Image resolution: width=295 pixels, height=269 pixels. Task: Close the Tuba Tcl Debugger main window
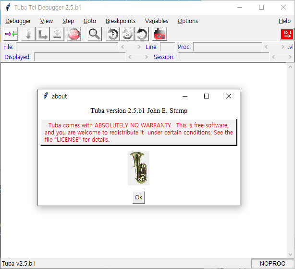[283, 7]
